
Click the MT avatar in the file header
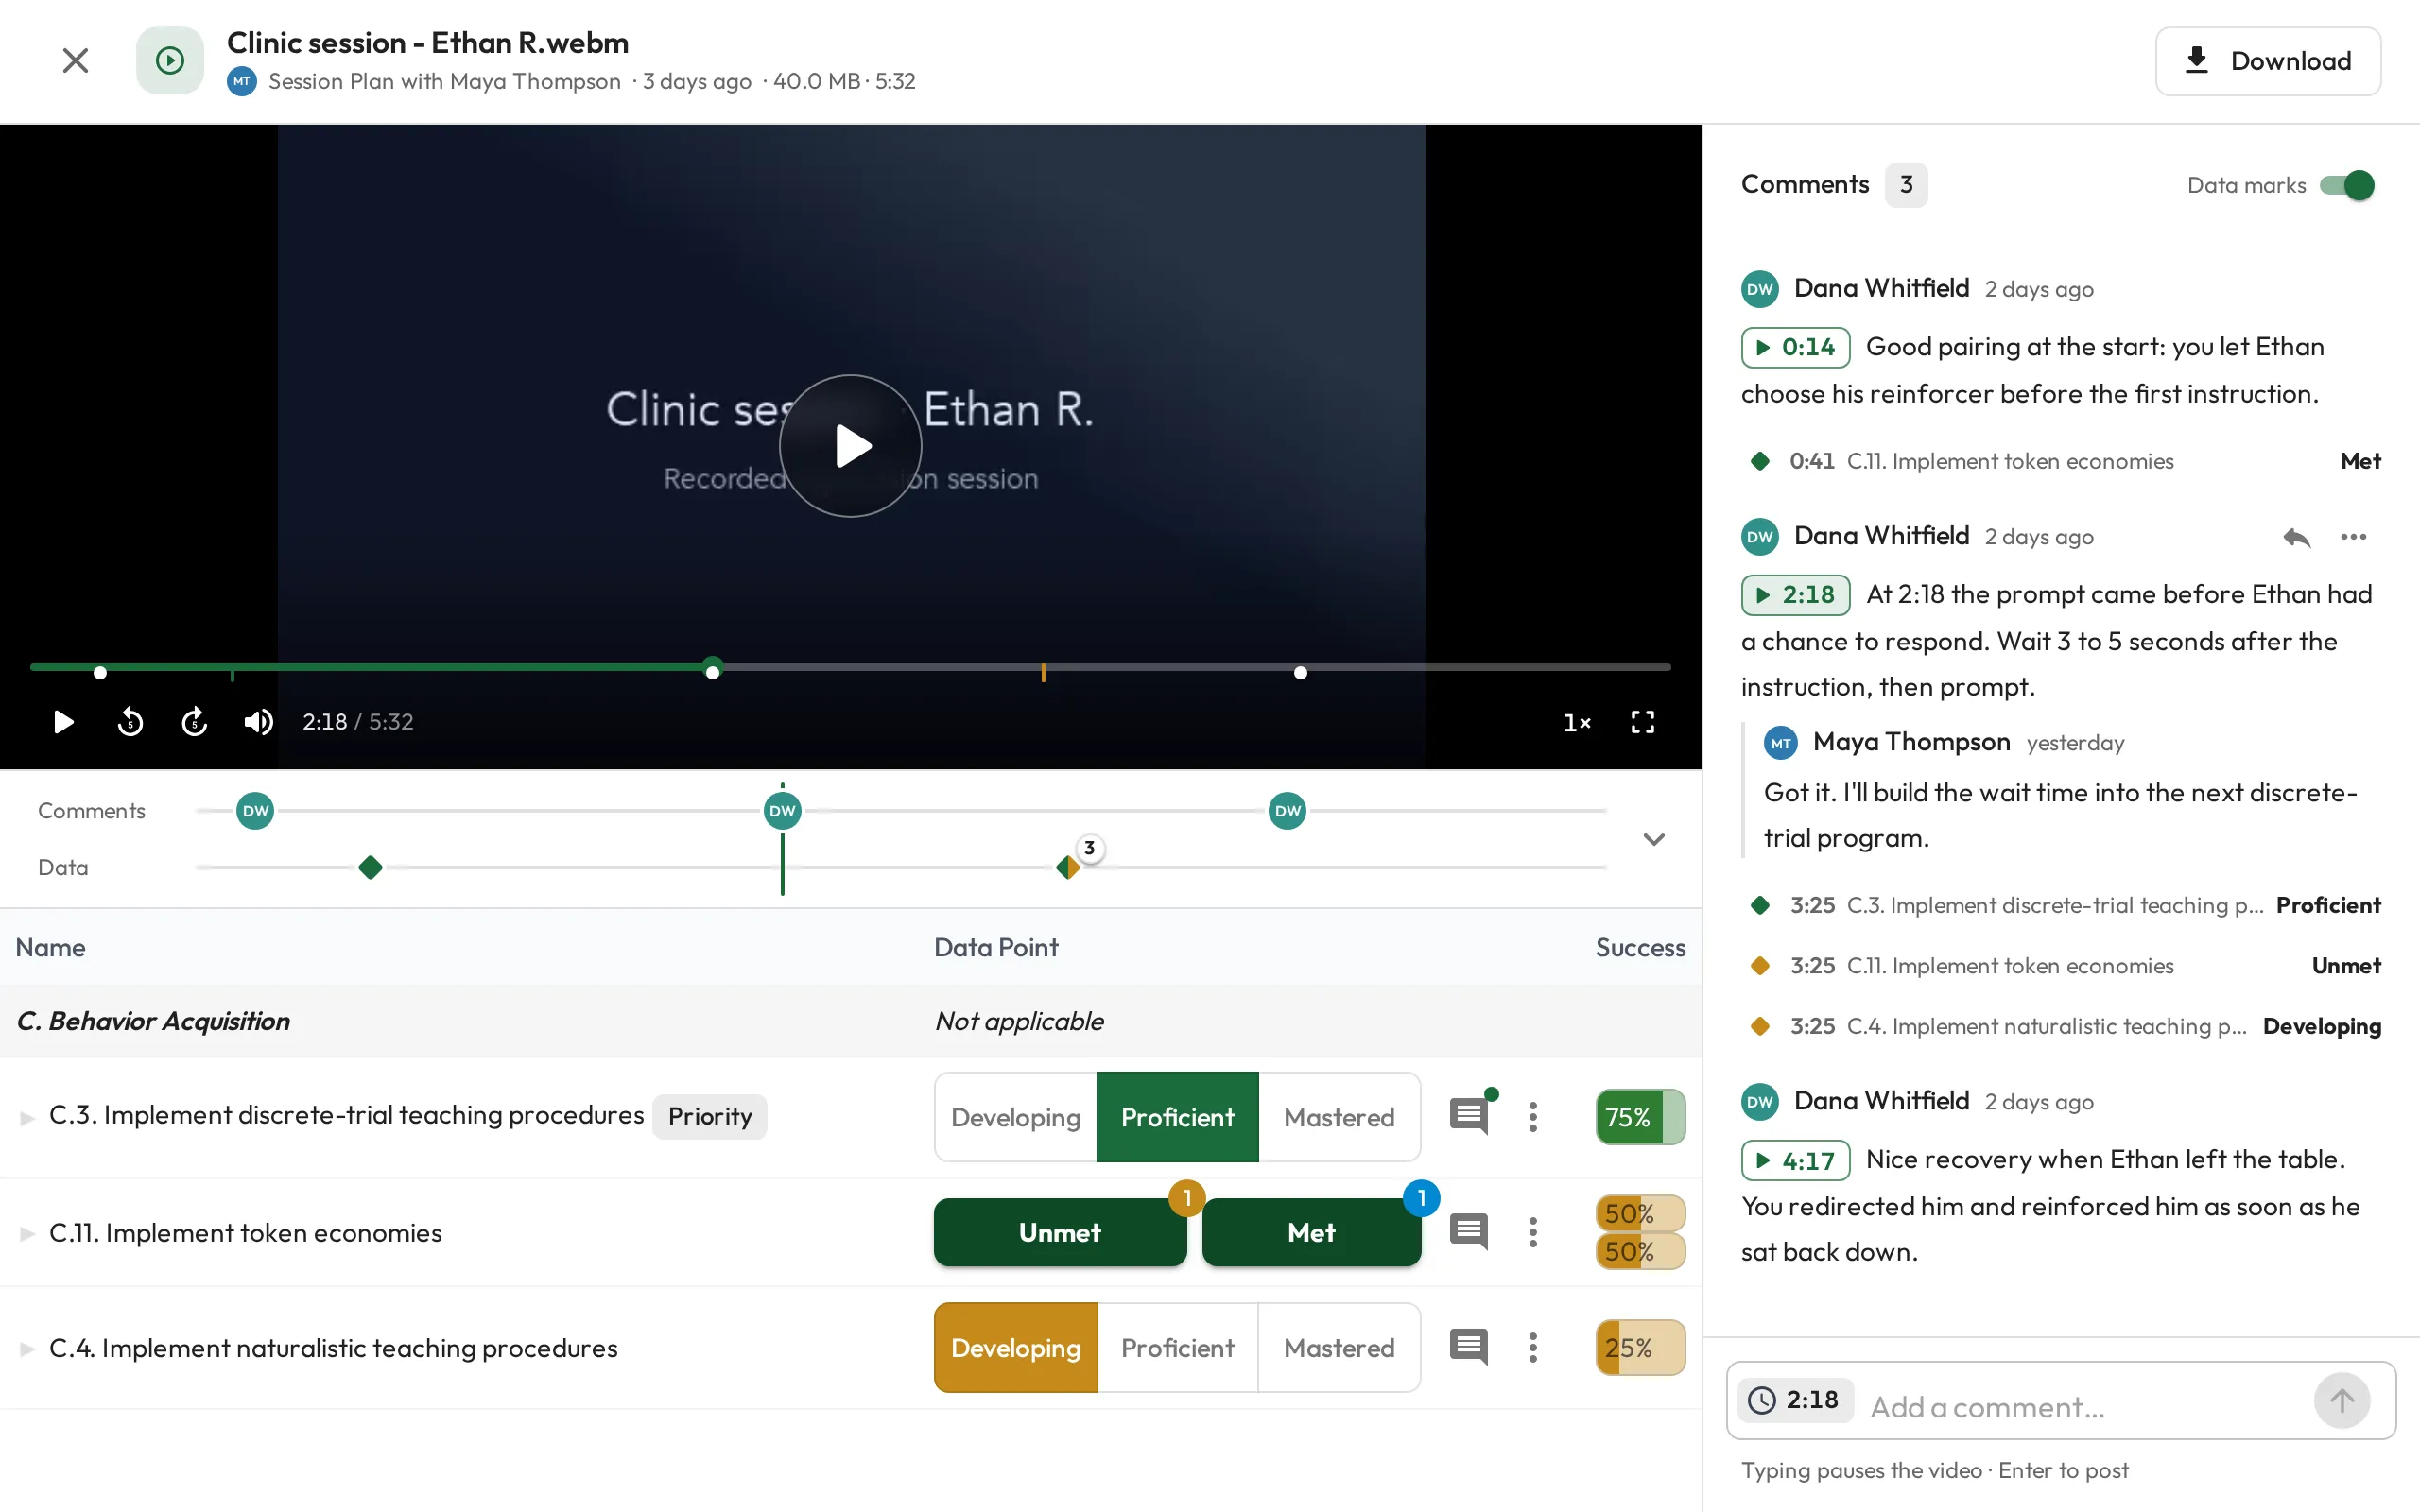pyautogui.click(x=242, y=81)
